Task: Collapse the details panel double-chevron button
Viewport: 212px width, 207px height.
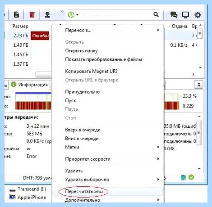Action: coord(198,85)
